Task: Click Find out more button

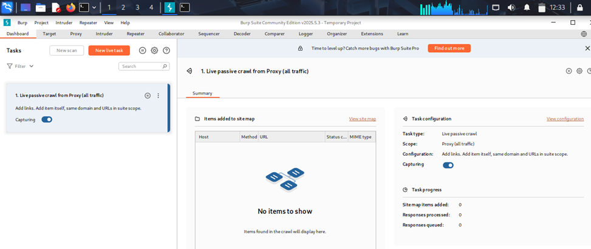Action: [x=449, y=48]
